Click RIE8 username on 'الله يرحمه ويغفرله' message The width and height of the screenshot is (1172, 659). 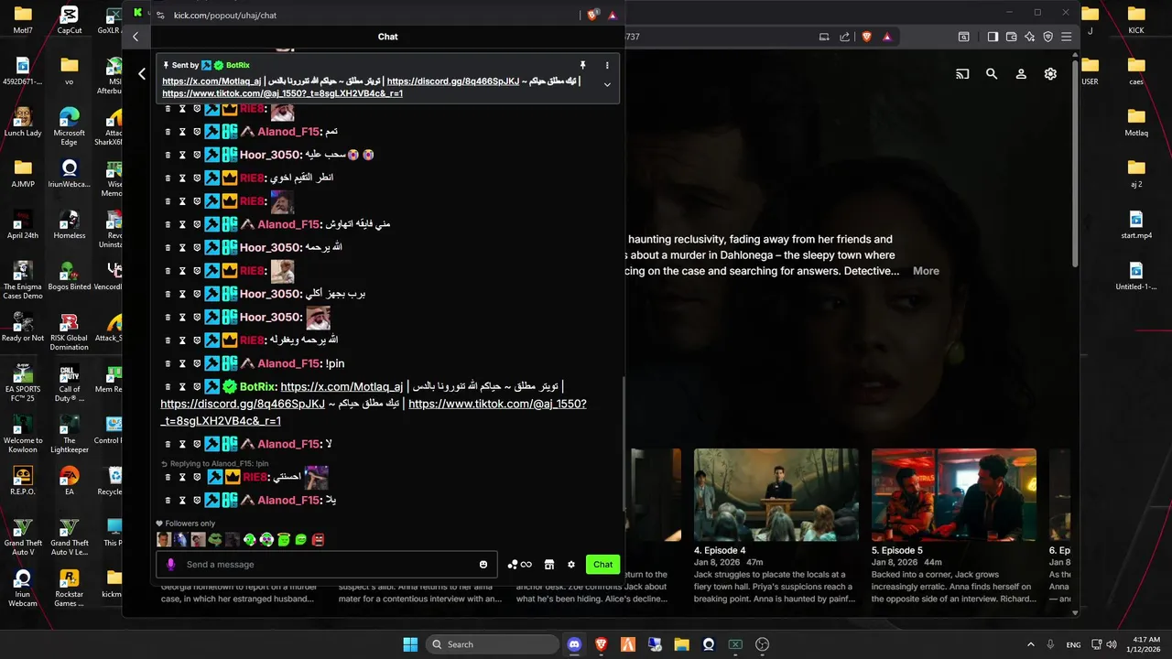click(x=253, y=340)
